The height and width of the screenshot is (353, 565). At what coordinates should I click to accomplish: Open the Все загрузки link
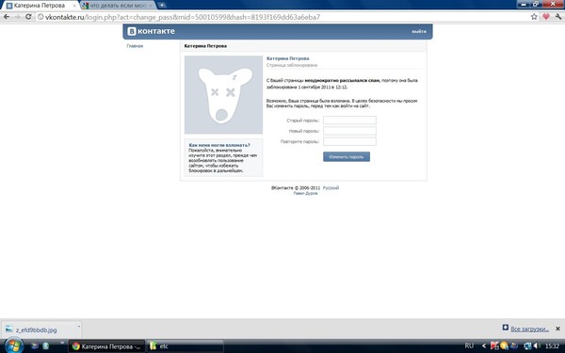(529, 329)
